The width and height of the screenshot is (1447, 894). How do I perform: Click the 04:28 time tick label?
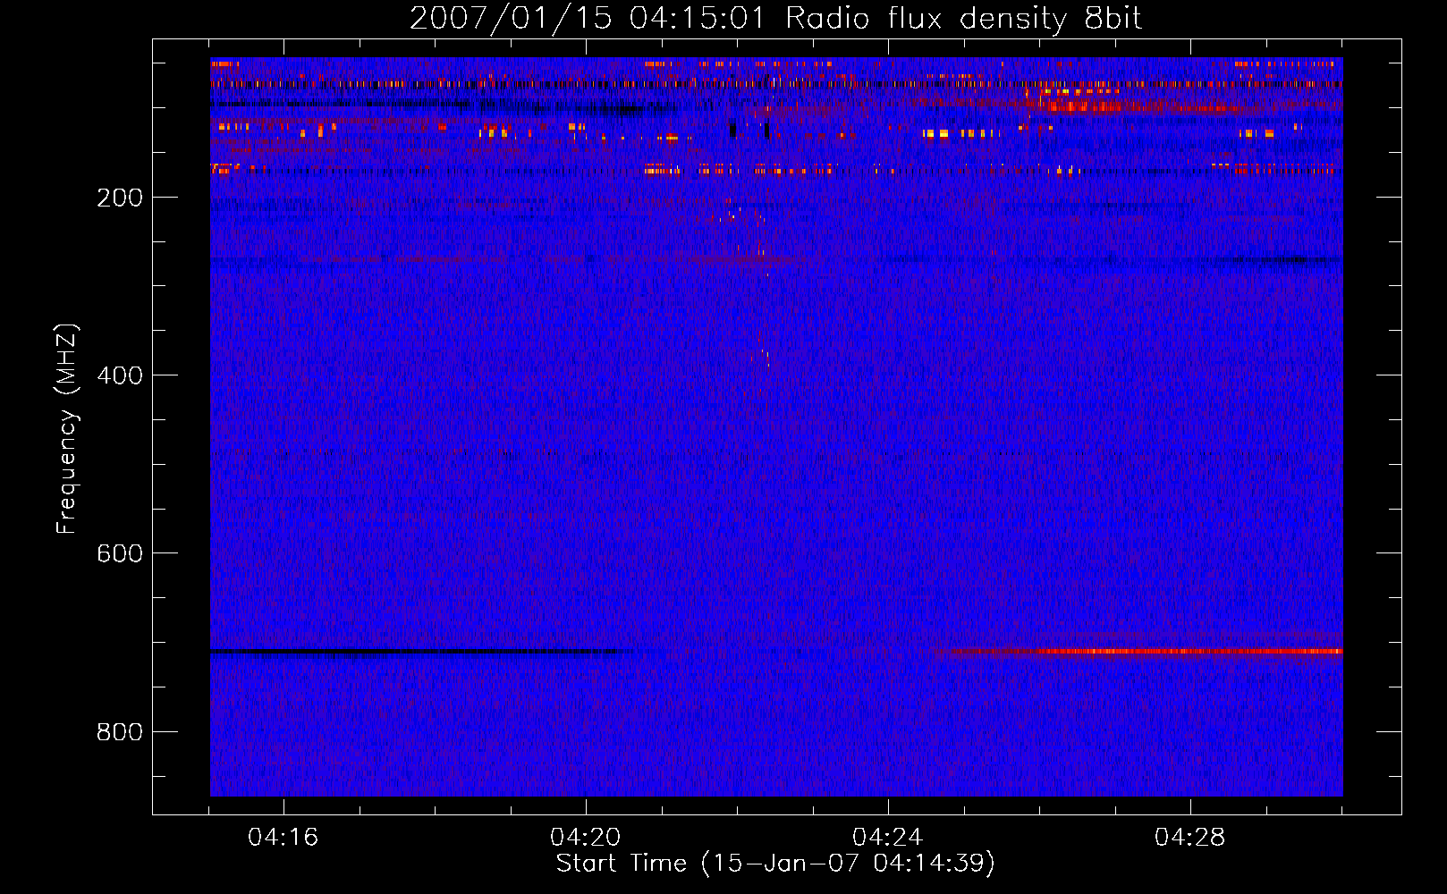1189,838
